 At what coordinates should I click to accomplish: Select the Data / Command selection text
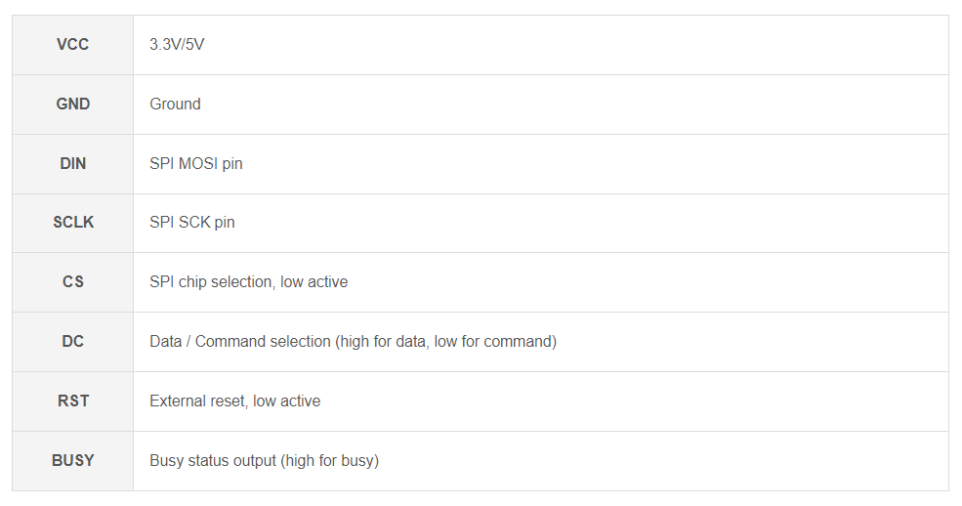click(239, 342)
